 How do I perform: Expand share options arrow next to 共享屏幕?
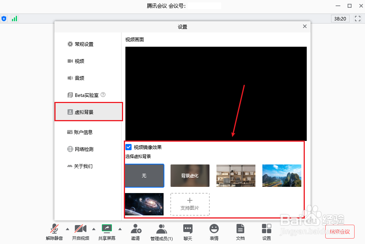click(120, 229)
